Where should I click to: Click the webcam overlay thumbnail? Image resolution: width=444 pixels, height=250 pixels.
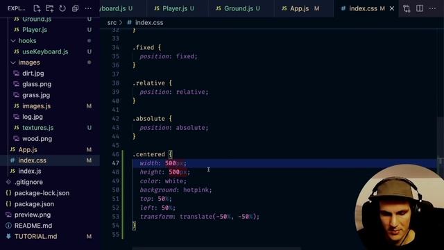tap(400, 207)
